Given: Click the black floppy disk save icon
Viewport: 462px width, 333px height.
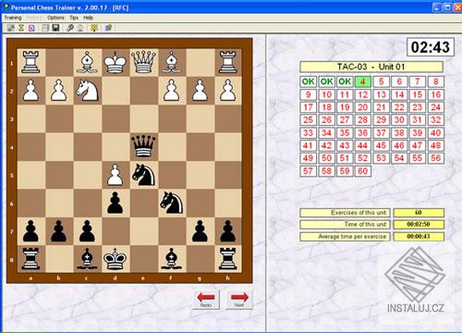Looking at the screenshot, I should click(x=55, y=28).
